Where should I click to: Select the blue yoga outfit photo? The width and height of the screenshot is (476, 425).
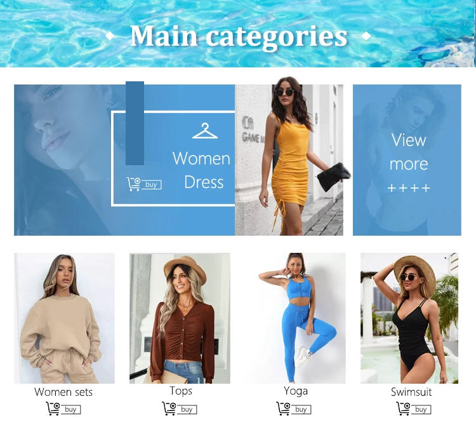click(296, 318)
